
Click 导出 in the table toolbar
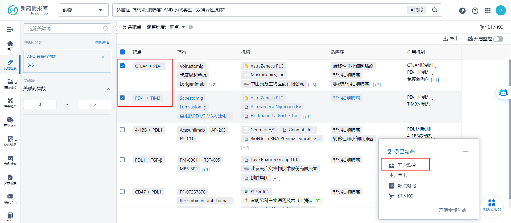[451, 39]
